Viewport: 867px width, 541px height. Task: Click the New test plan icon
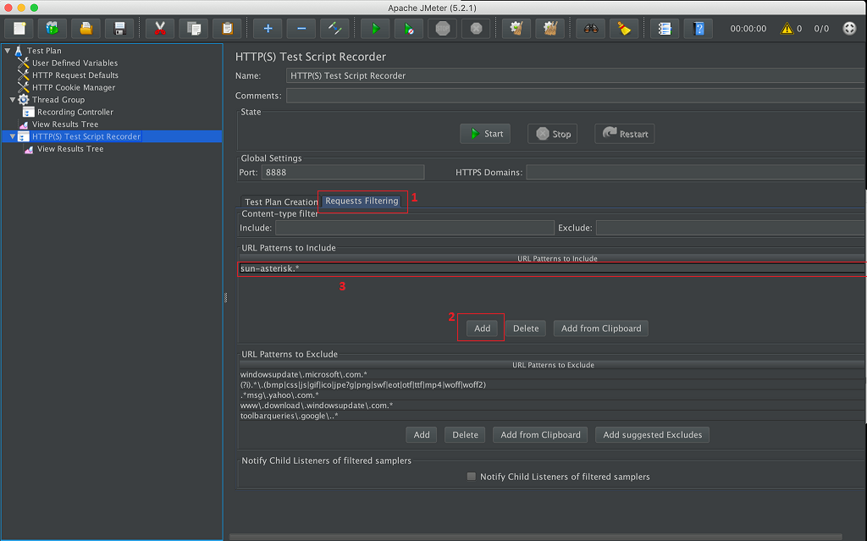click(x=20, y=28)
